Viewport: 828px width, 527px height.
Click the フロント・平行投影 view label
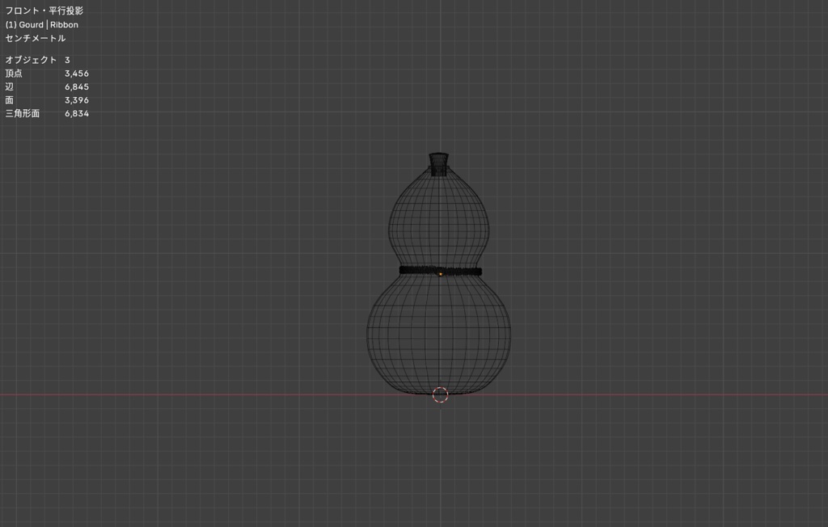[x=44, y=11]
